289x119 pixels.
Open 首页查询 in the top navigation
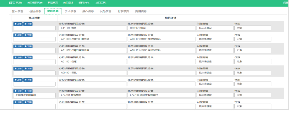[68, 3]
